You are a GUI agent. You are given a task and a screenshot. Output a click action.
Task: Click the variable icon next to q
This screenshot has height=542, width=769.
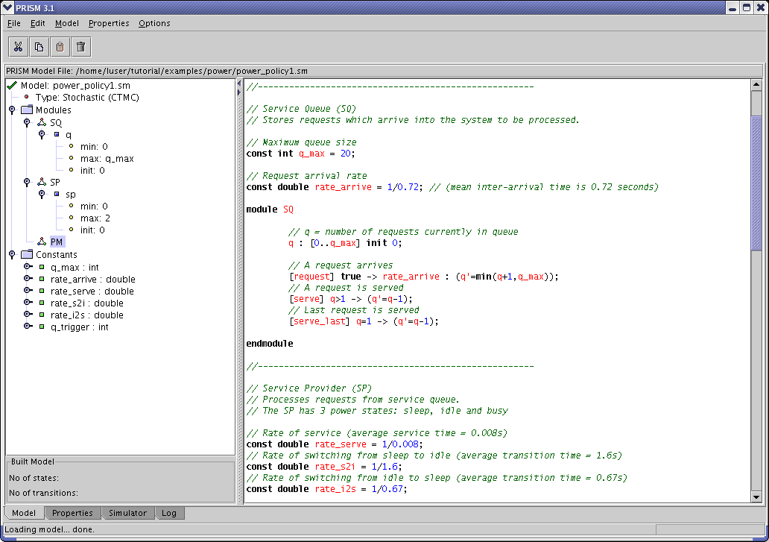pyautogui.click(x=57, y=134)
